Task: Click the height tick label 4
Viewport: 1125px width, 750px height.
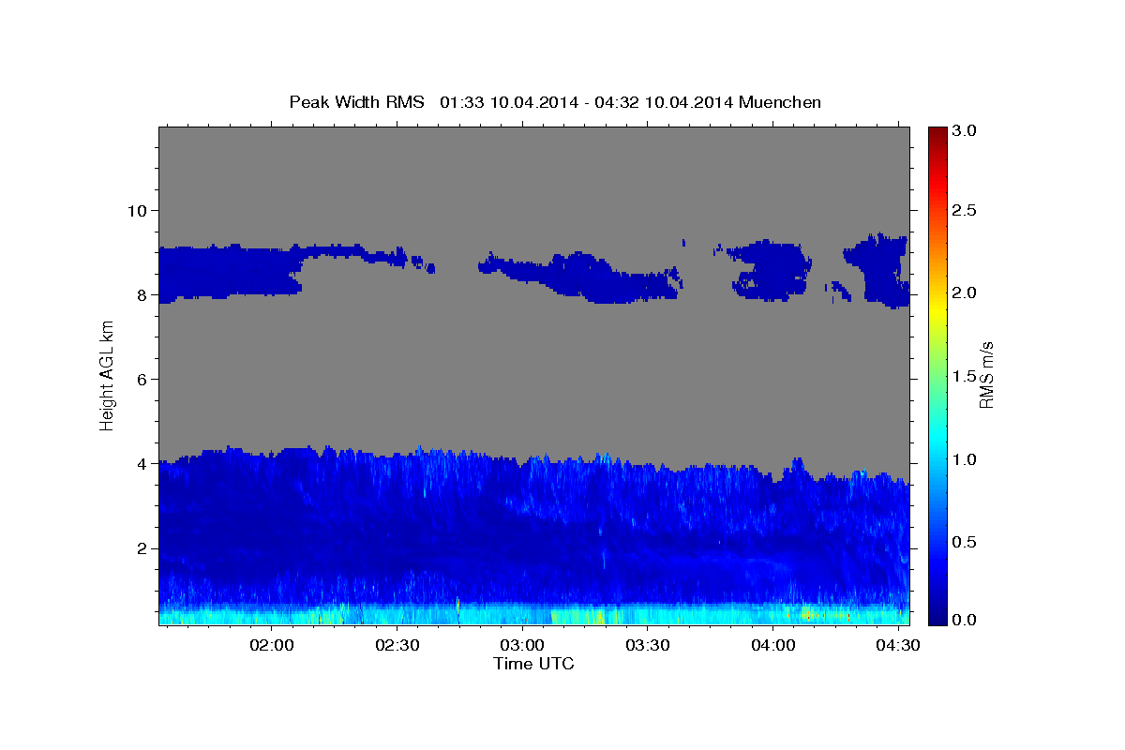Action: pos(142,464)
